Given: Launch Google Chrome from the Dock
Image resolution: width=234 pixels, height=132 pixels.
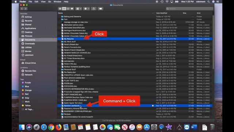Looking at the screenshot, I should (51, 127).
